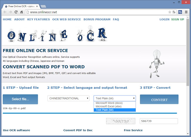Maximize the browser window
The width and height of the screenshot is (191, 137).
tap(179, 2)
